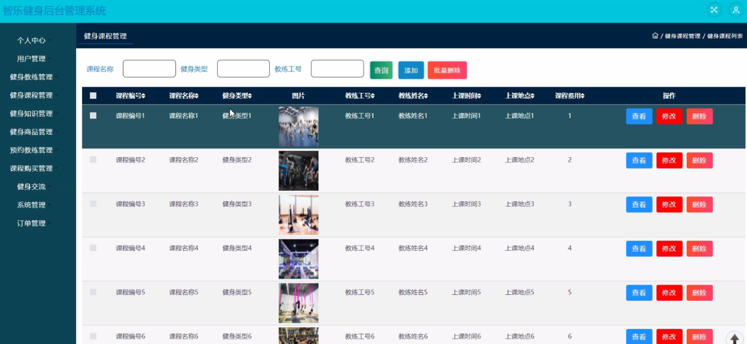Select the 健身课程管理 page tab

coord(105,36)
